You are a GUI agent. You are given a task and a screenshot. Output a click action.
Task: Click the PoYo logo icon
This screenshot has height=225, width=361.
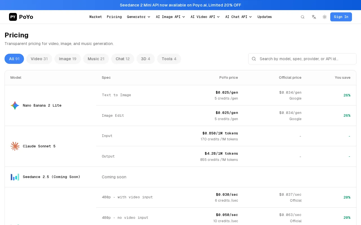click(13, 17)
